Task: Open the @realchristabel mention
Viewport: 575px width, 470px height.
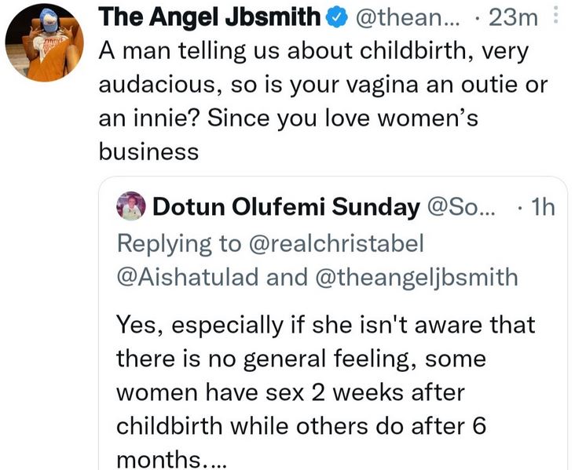Action: (335, 243)
